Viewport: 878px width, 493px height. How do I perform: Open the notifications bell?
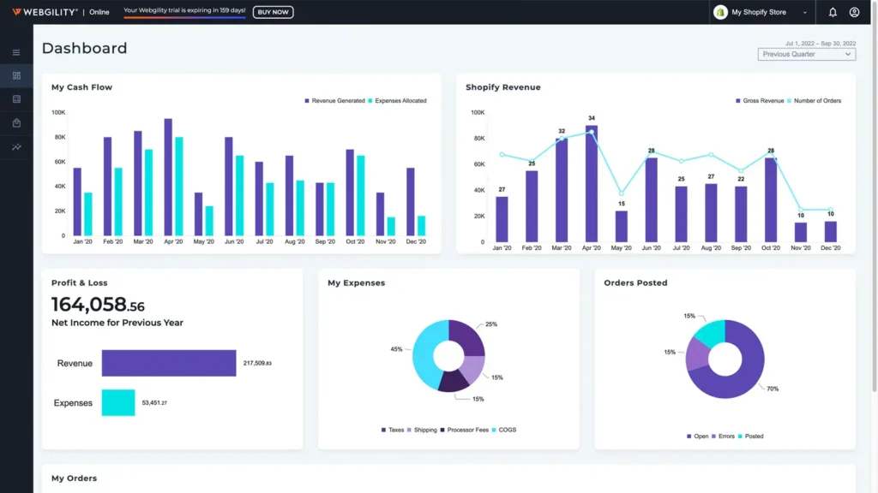point(833,12)
